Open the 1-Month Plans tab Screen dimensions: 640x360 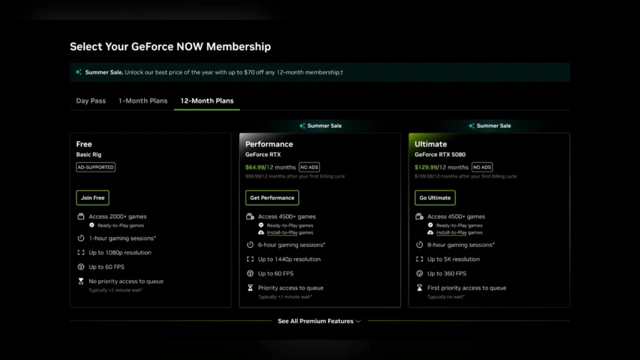pyautogui.click(x=143, y=101)
